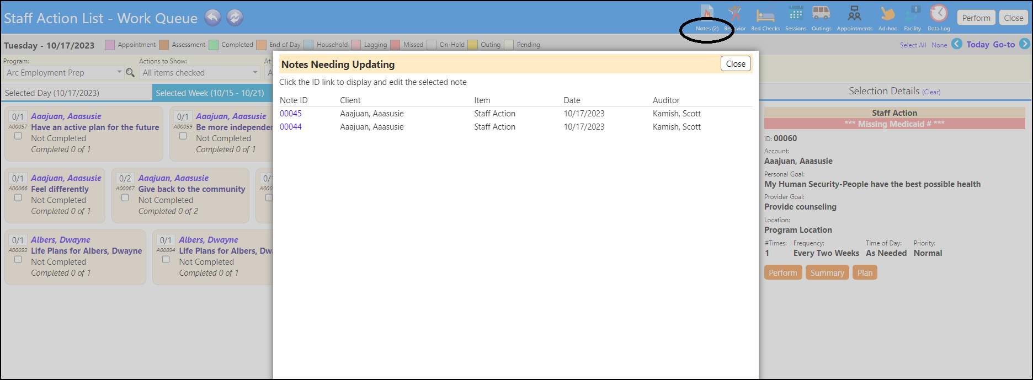Image resolution: width=1033 pixels, height=380 pixels.
Task: Open the Data Log clock icon
Action: click(939, 18)
